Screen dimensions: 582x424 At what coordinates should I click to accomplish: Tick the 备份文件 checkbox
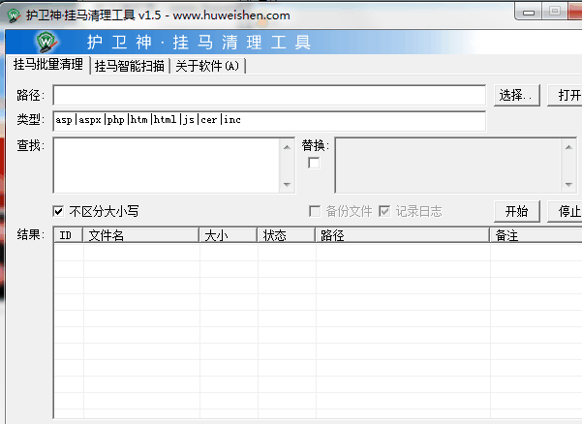pos(314,211)
